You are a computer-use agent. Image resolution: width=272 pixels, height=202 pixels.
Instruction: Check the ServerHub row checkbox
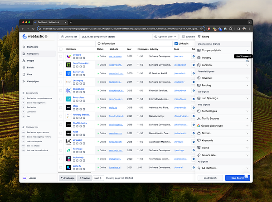point(61,73)
